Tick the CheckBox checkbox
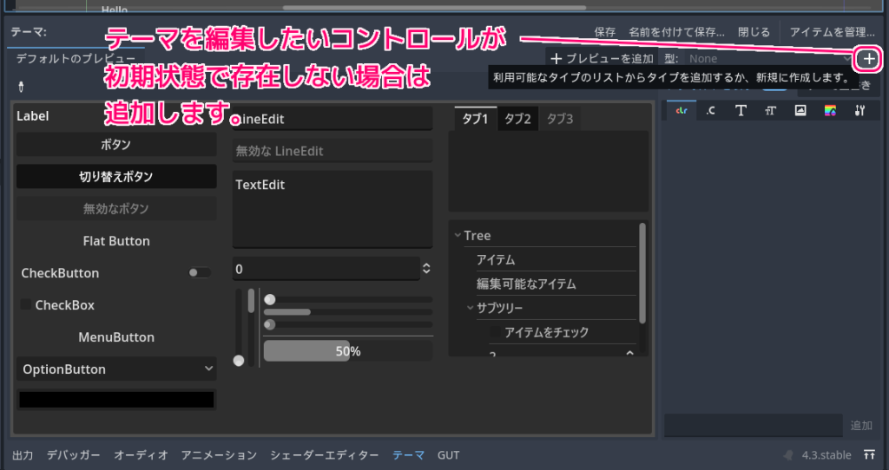 [x=25, y=304]
